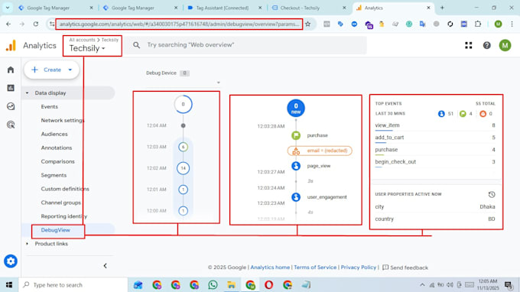520x292 pixels.
Task: Open Segments admin item
Action: click(x=54, y=175)
